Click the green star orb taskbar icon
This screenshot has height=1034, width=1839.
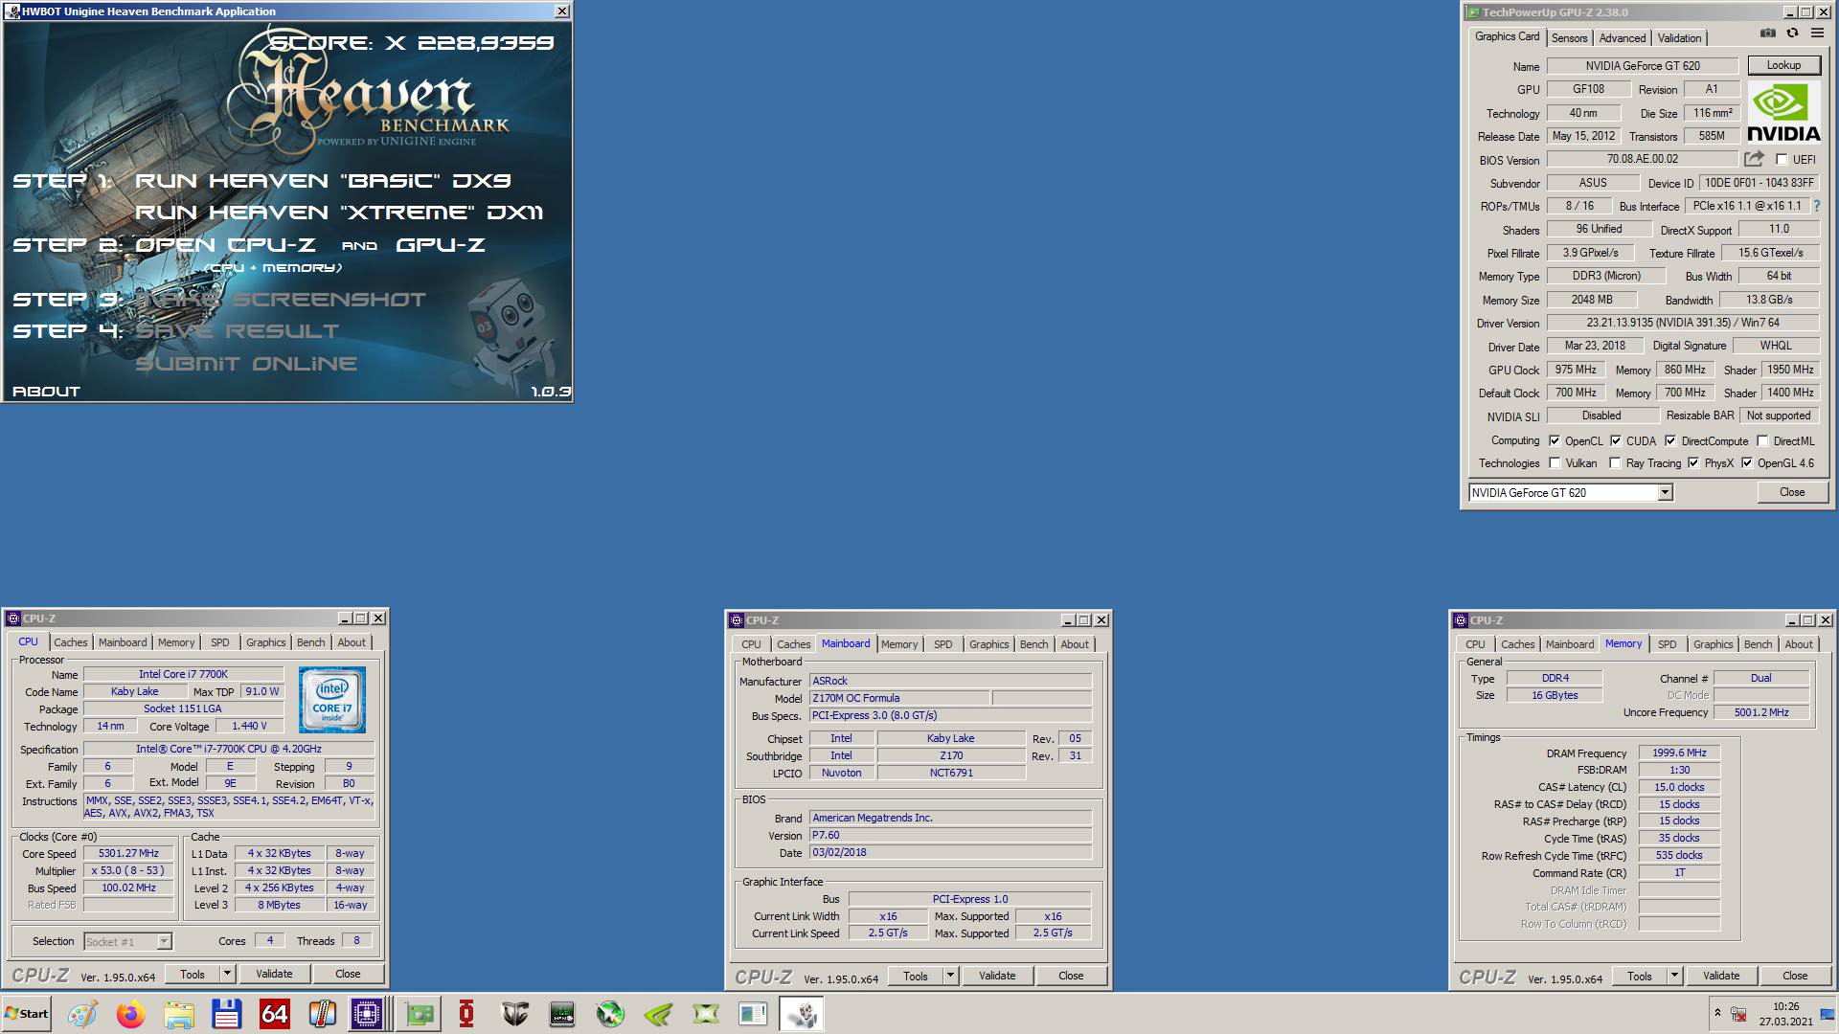[x=610, y=1014]
